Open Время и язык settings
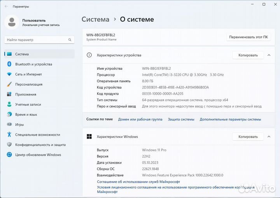 coord(39,115)
